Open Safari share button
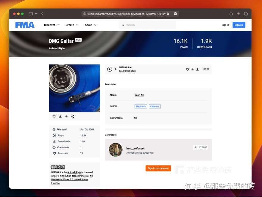The width and height of the screenshot is (262, 197). [231, 14]
